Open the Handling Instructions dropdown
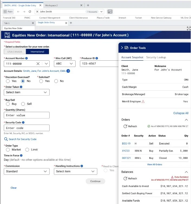The image size is (191, 204). [76, 171]
